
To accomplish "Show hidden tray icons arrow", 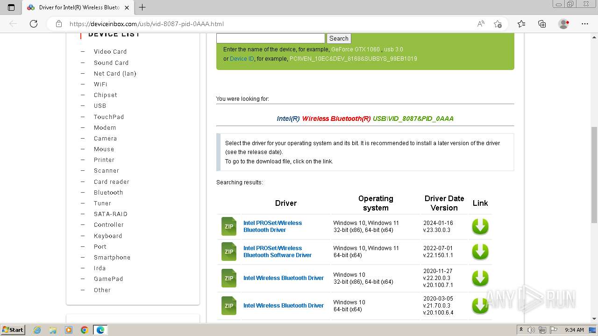I will point(521,330).
